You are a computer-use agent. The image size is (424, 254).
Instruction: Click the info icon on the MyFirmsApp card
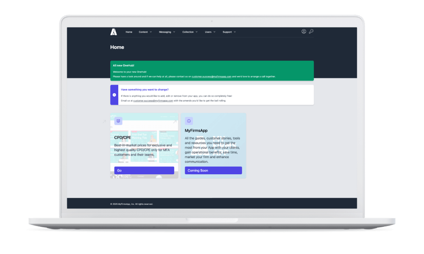click(x=189, y=121)
